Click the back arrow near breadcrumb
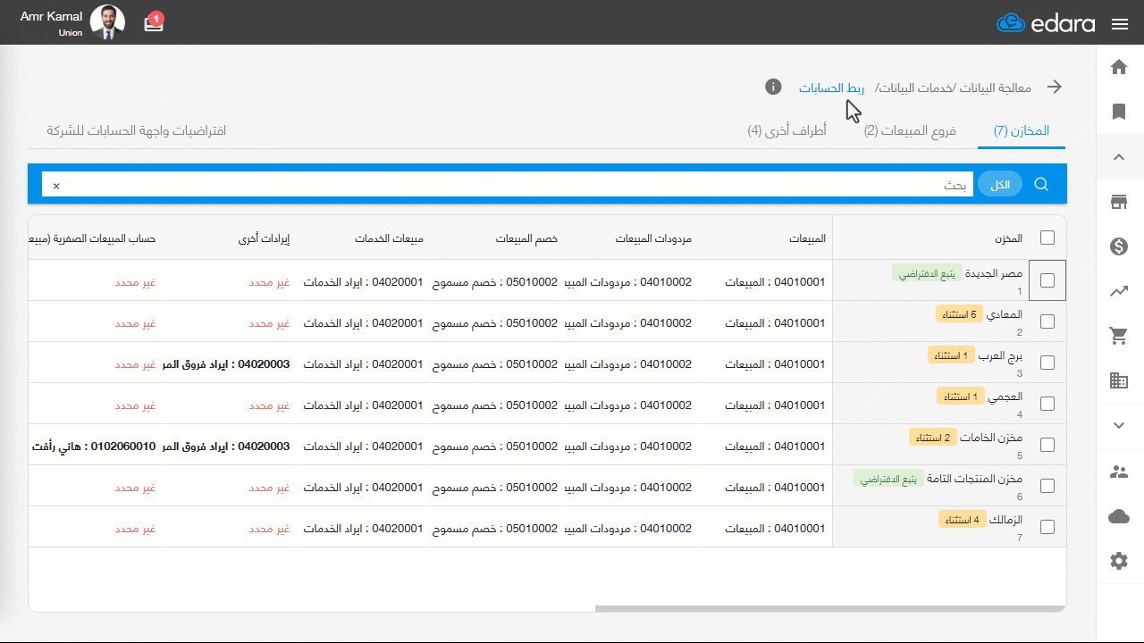The image size is (1144, 643). [x=1055, y=87]
